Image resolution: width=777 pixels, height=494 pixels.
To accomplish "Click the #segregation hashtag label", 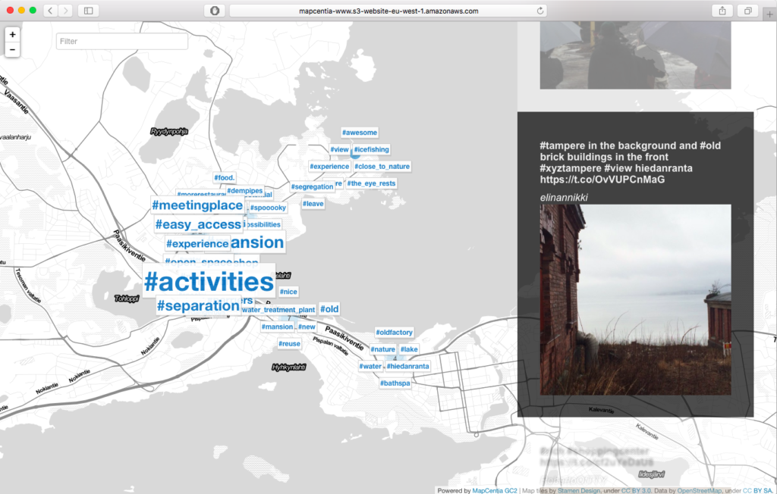I will click(312, 186).
